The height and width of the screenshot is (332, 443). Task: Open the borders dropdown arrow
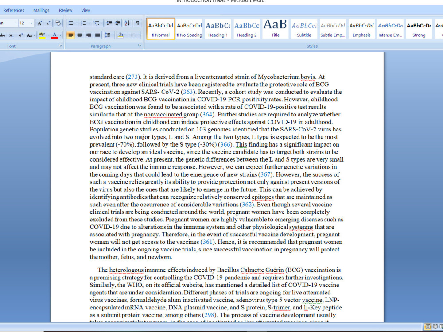pyautogui.click(x=139, y=35)
